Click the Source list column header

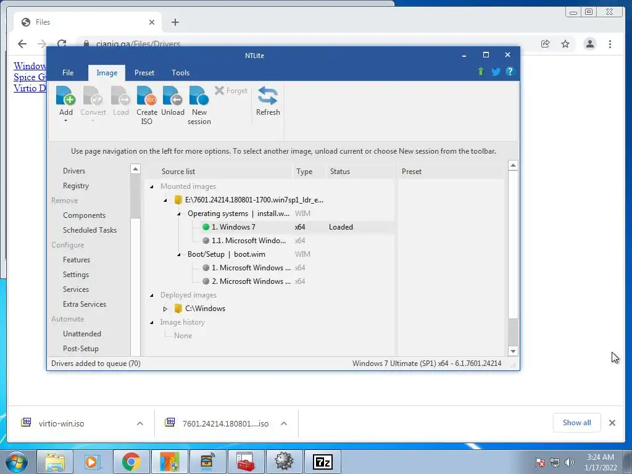178,172
